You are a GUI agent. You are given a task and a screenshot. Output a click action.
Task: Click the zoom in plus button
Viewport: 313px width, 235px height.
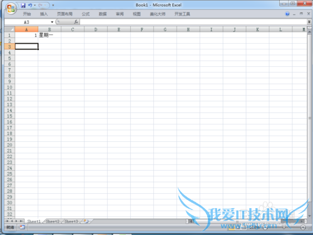point(303,227)
